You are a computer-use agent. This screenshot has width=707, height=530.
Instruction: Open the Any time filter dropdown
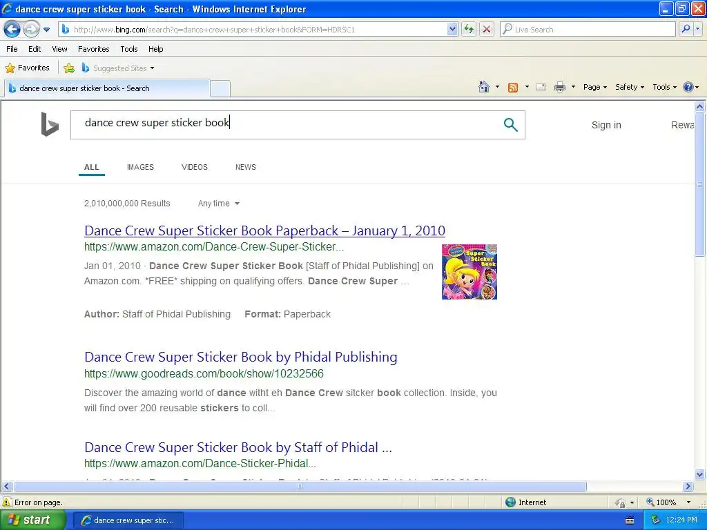(219, 204)
